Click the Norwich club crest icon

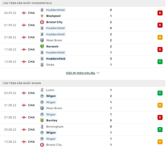(x=42, y=47)
